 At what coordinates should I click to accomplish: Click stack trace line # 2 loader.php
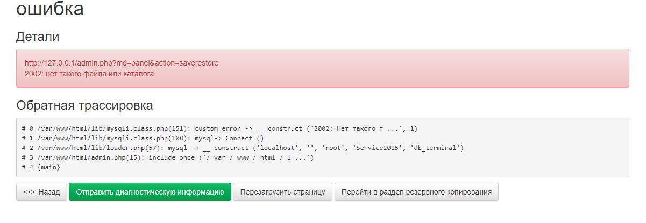[242, 148]
